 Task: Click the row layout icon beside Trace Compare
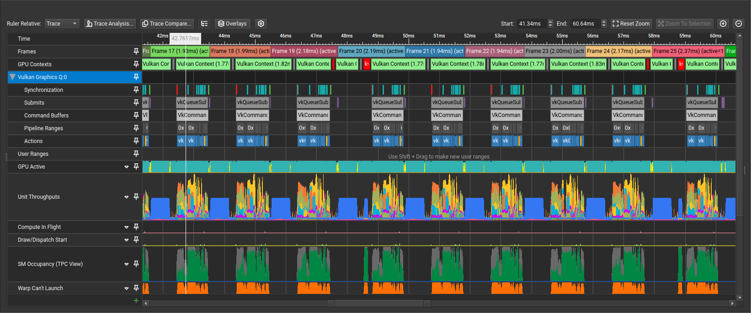(x=204, y=24)
